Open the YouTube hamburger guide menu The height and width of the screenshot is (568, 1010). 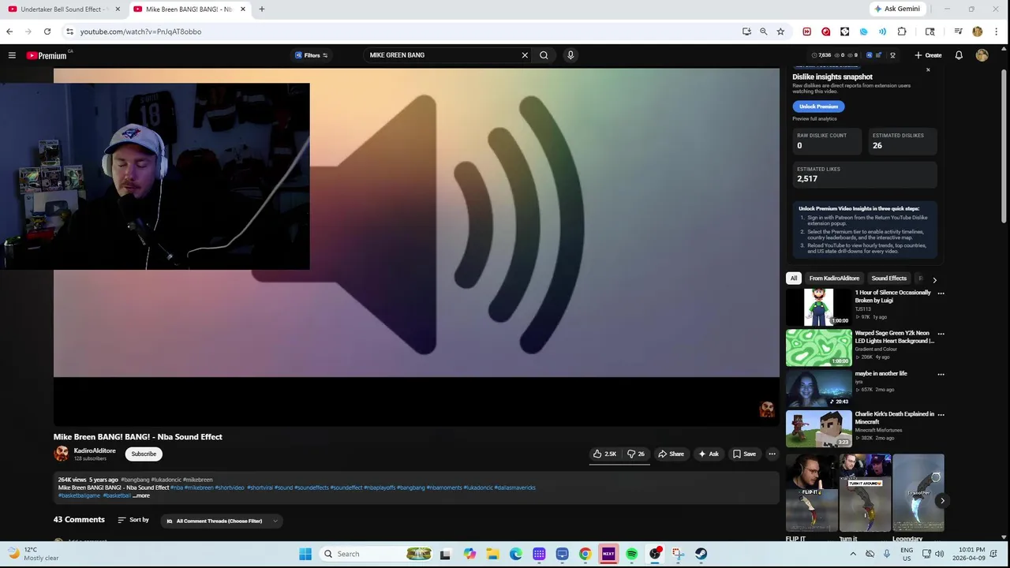12,55
